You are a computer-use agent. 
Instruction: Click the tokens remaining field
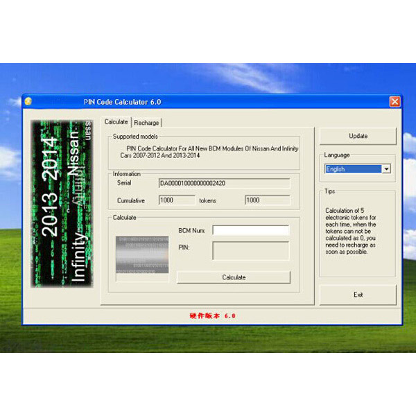point(267,200)
